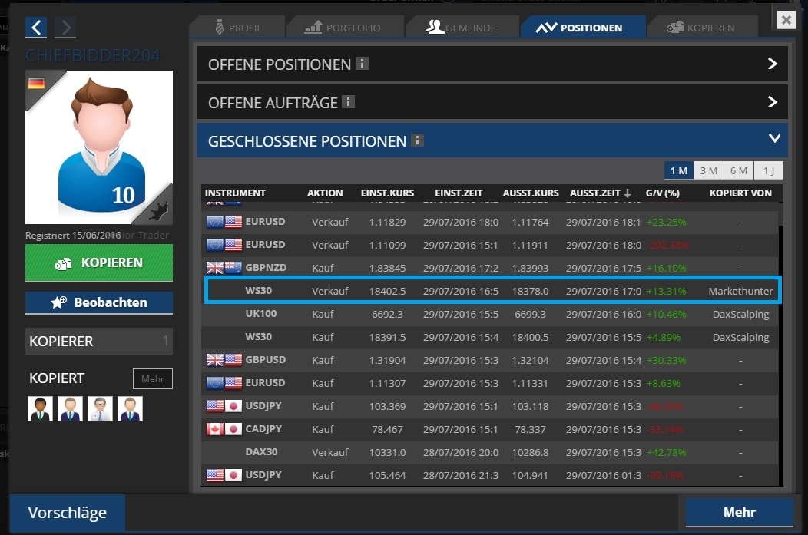This screenshot has height=535, width=808.
Task: Click info icon beside Offene Positionen
Action: click(x=362, y=64)
